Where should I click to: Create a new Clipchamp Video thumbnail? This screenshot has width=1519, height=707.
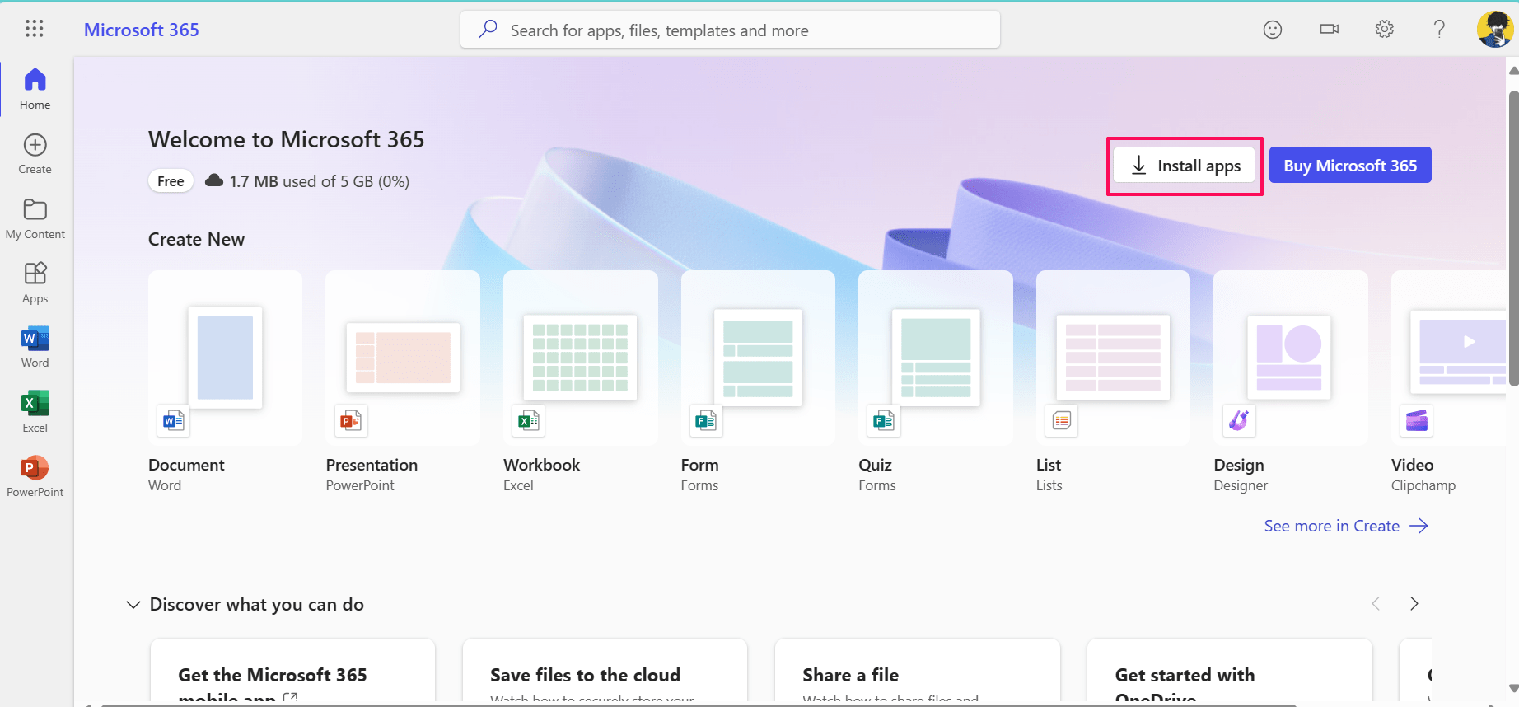[1449, 358]
